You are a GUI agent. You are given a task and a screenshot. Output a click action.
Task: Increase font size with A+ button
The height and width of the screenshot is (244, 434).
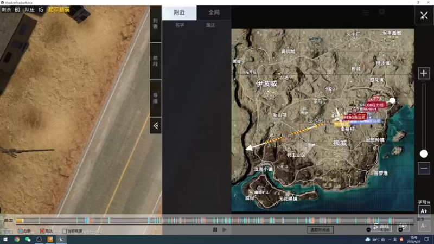[x=424, y=211]
